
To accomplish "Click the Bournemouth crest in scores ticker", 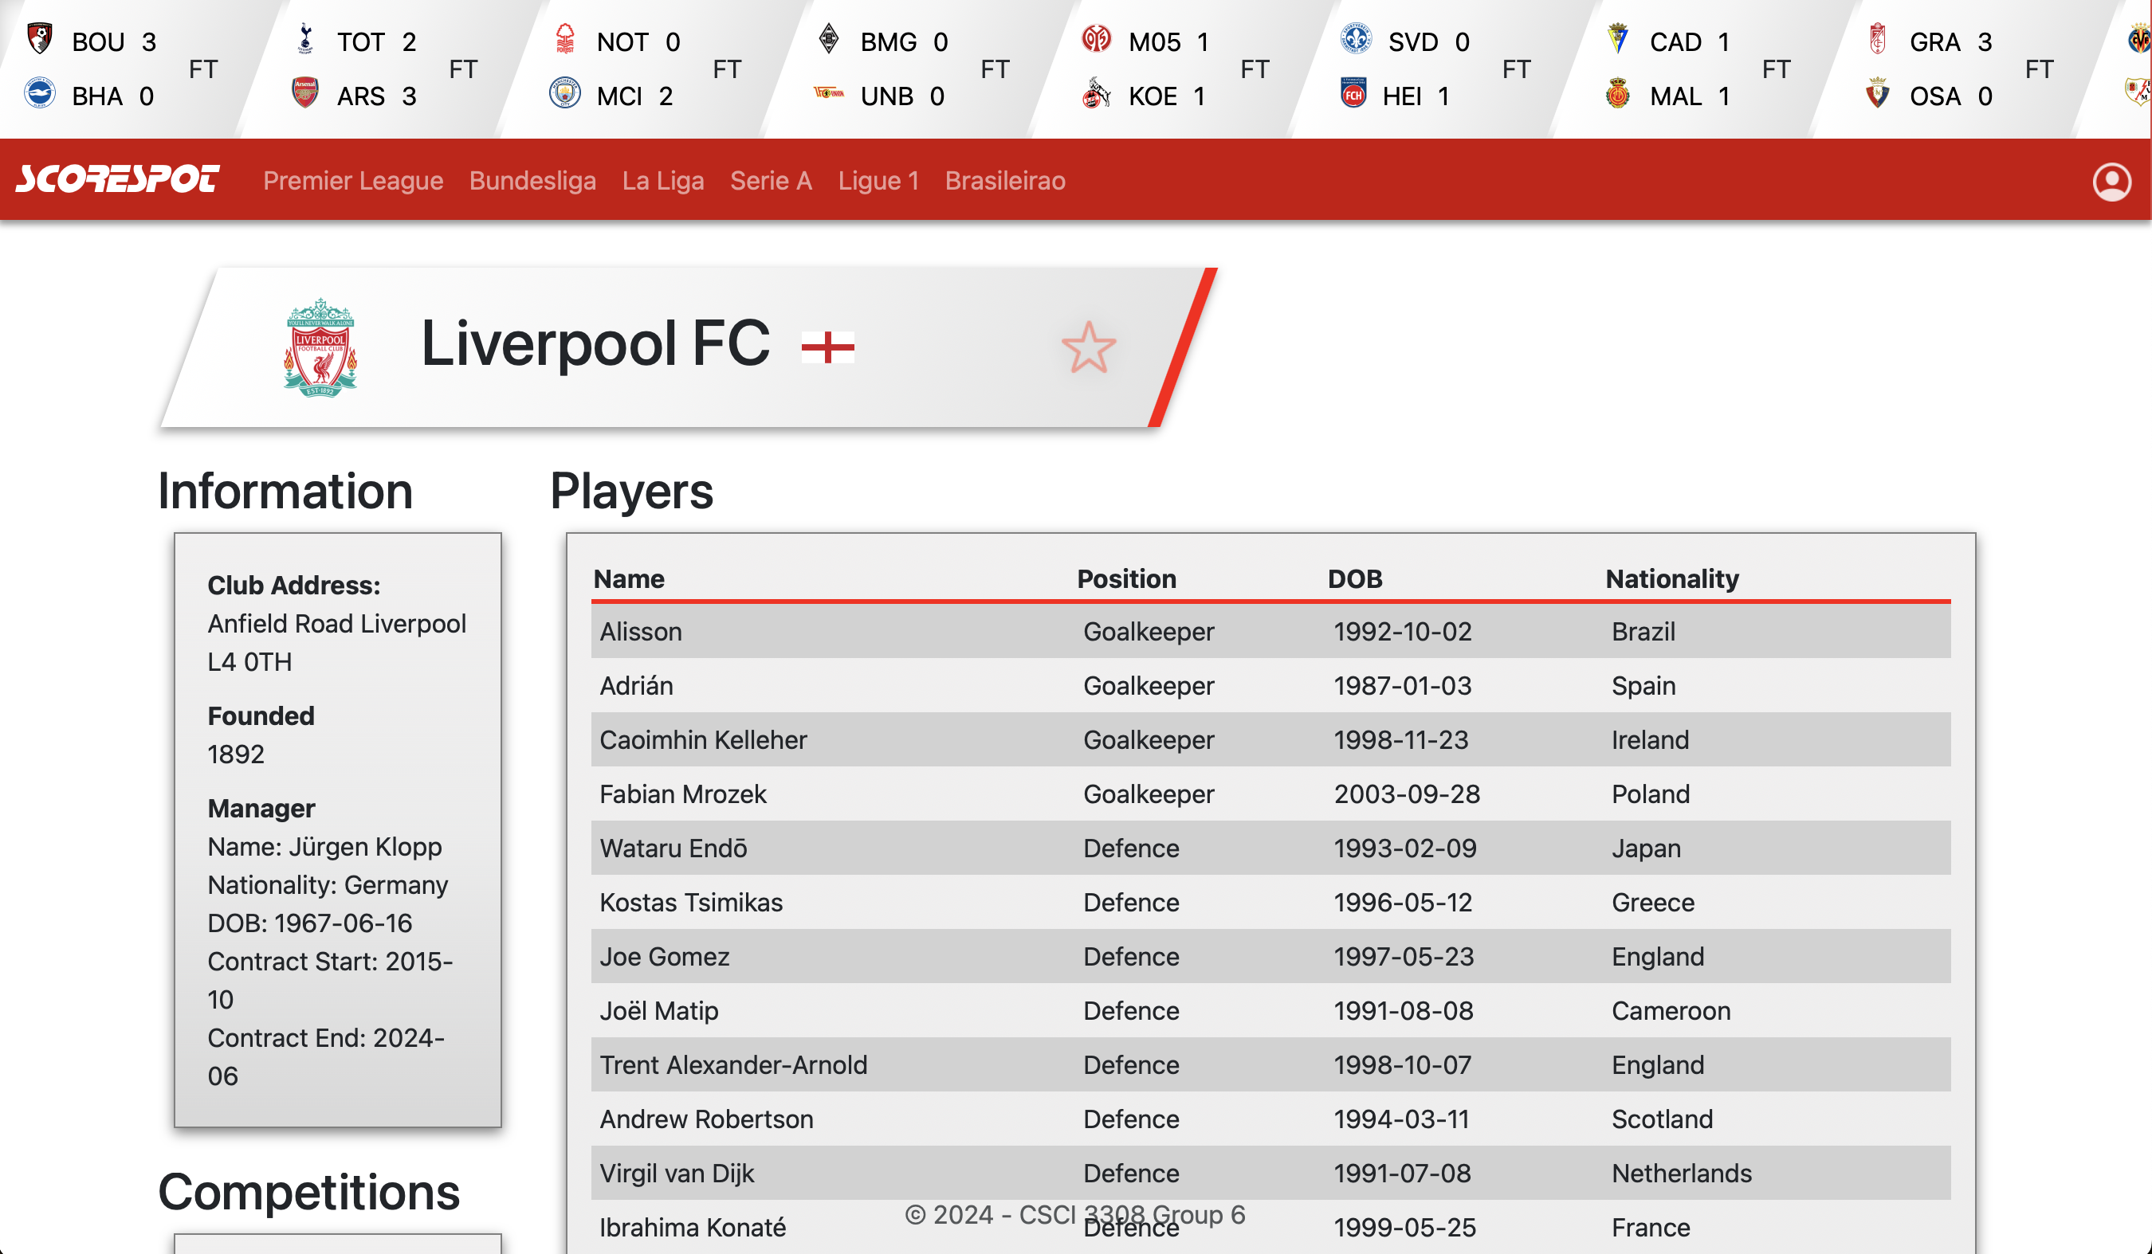I will [x=40, y=39].
